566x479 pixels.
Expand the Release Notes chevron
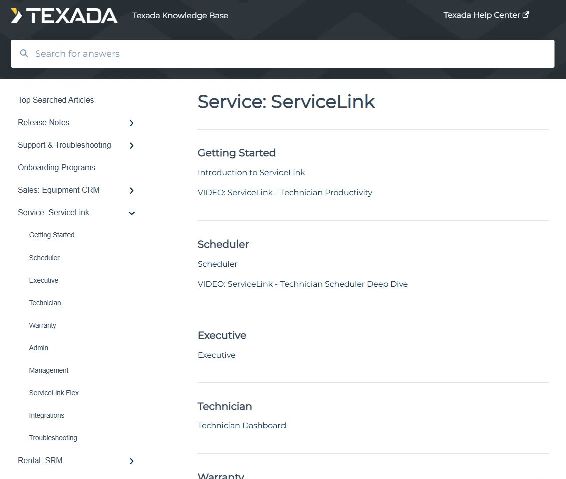[x=132, y=123]
